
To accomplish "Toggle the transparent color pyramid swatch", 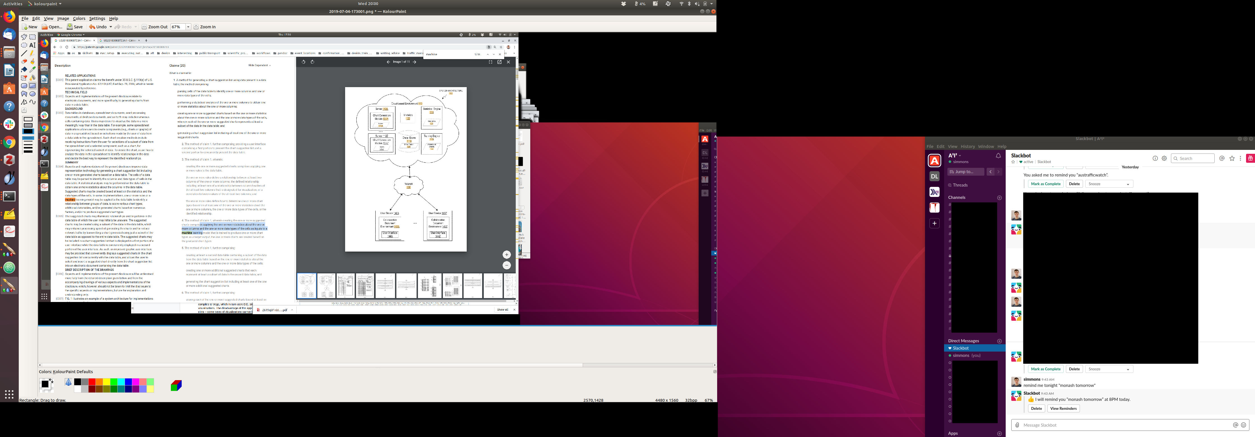I will 68,382.
